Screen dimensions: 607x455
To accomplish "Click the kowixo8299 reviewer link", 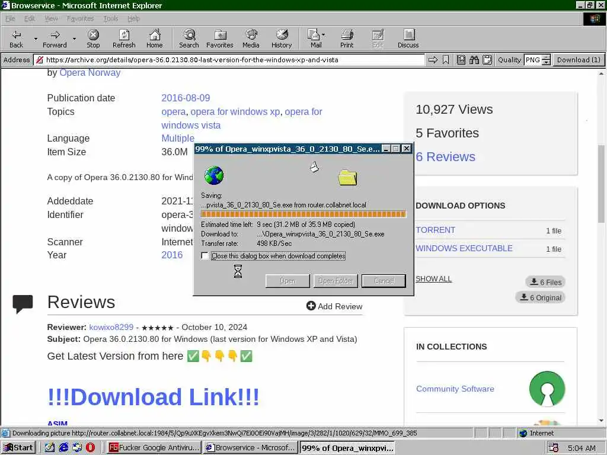I will point(111,327).
